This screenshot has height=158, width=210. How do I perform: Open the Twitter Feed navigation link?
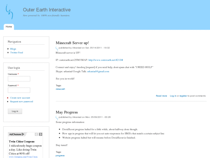click(16, 52)
